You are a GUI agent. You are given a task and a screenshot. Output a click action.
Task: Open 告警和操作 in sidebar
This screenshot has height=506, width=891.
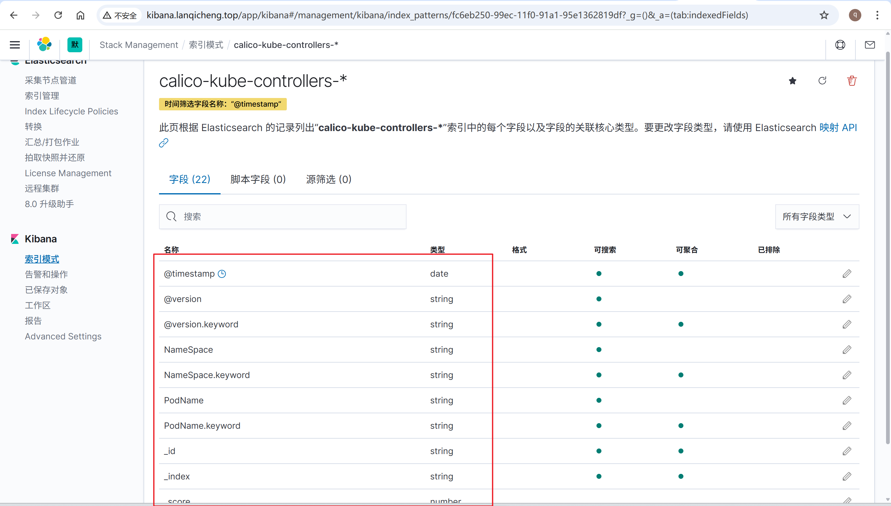point(46,274)
